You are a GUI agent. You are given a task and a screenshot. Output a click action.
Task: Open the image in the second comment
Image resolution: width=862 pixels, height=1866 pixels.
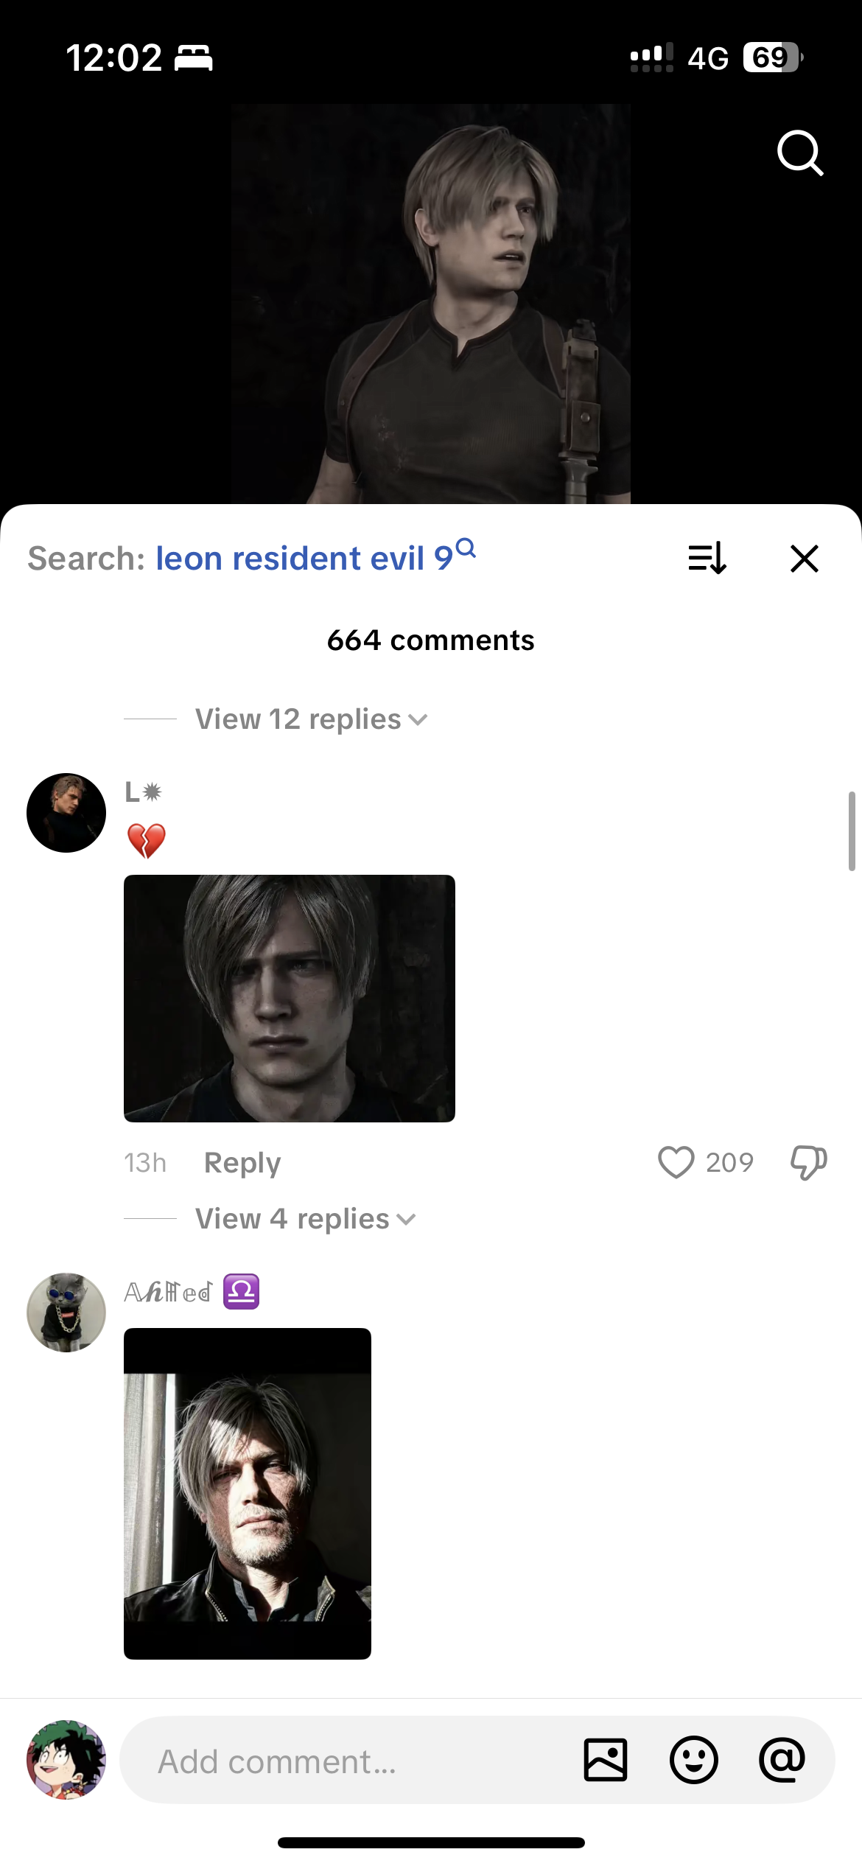(248, 1493)
